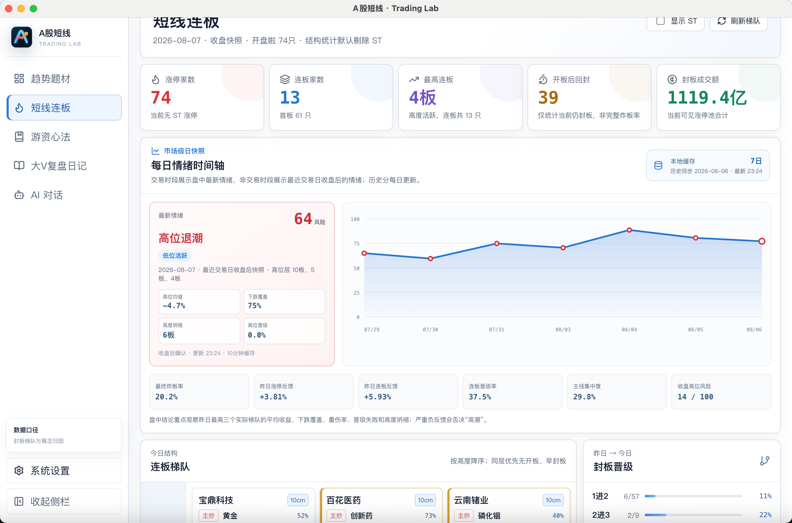Click the 64 风险 sentiment score
The width and height of the screenshot is (792, 523).
tap(310, 219)
